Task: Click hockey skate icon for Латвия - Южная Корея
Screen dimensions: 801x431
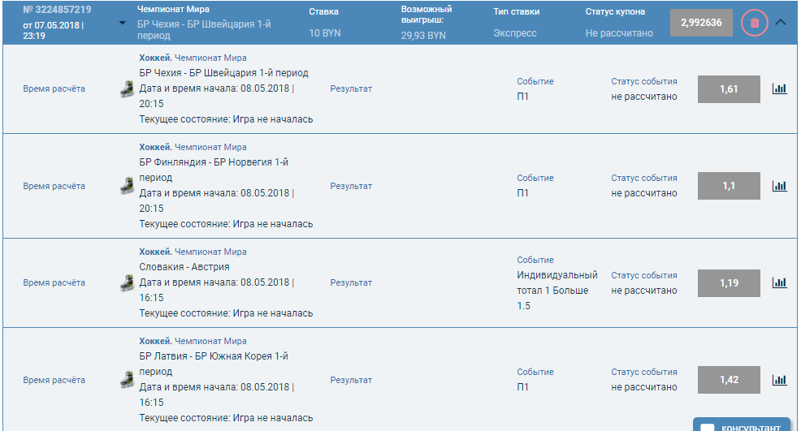Action: [126, 379]
